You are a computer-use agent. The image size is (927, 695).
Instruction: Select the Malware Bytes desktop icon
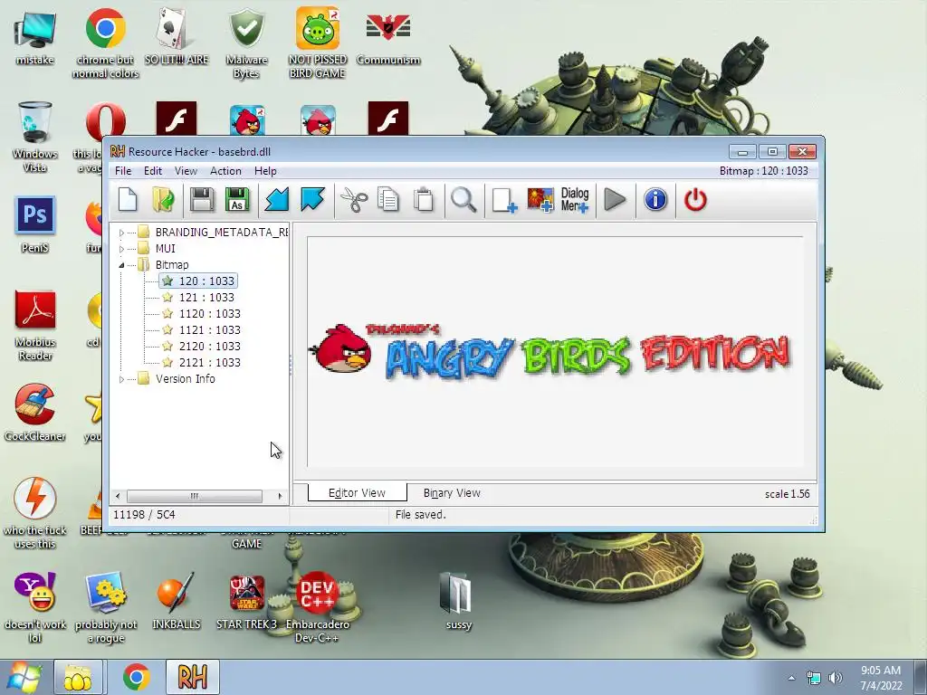coord(246,43)
